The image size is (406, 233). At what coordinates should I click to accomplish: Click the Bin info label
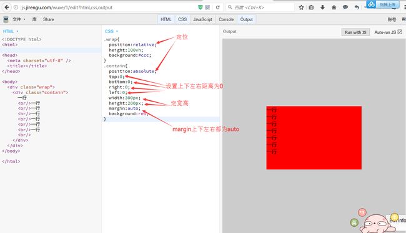tap(398, 221)
